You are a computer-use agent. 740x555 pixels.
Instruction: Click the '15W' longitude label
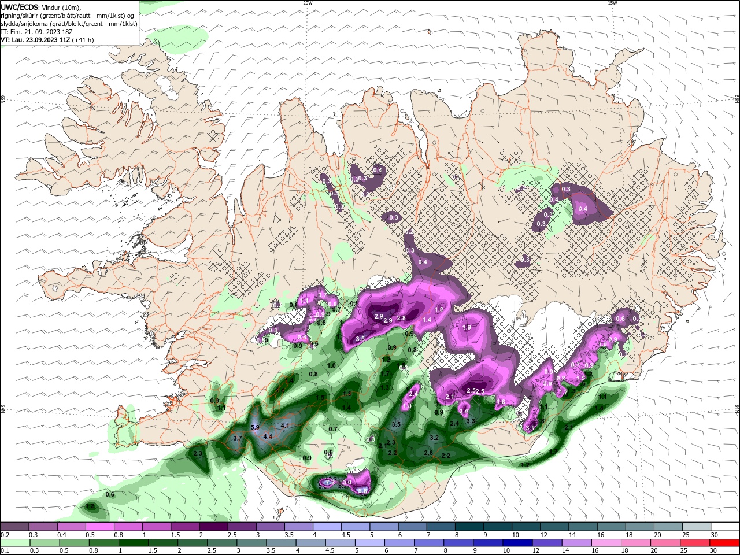tap(612, 3)
